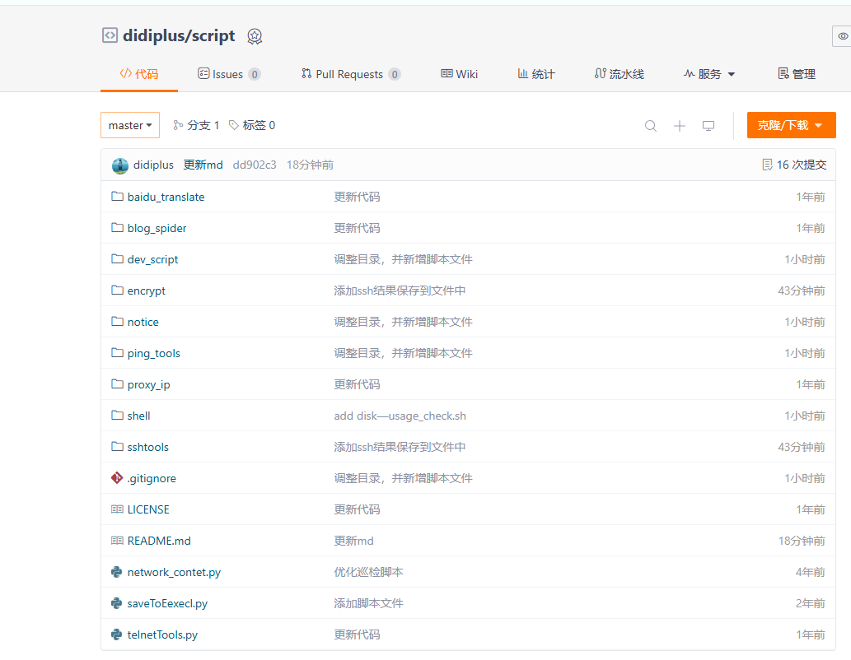Click the repository code icon beside didiplus/script
The height and width of the screenshot is (660, 851).
point(110,35)
